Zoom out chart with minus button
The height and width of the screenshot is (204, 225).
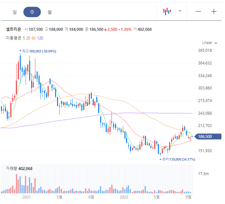[198, 11]
